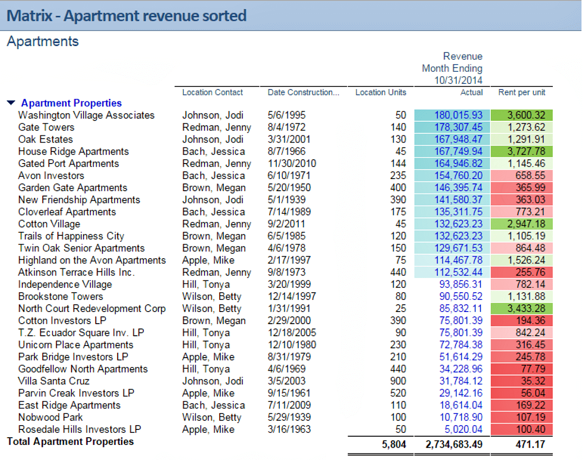Select Atkinson Terrace Hills Inc. name
Viewport: 583px width, 460px height.
coord(76,272)
